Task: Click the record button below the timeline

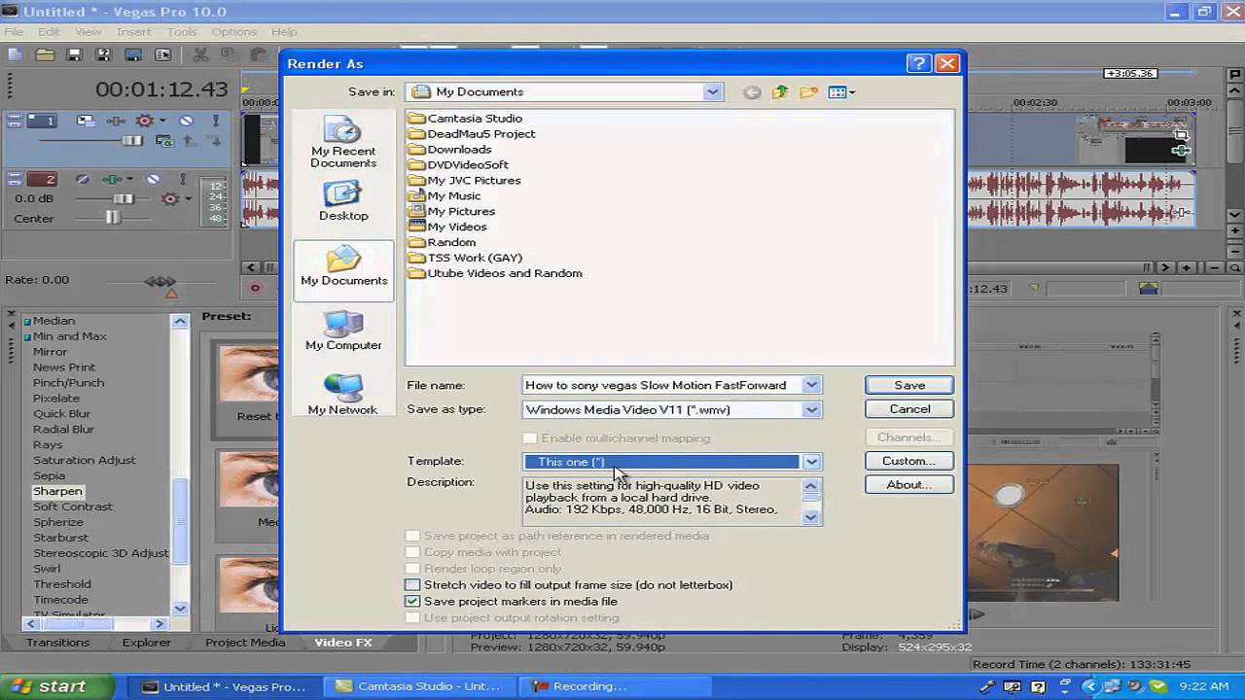Action: tap(255, 288)
